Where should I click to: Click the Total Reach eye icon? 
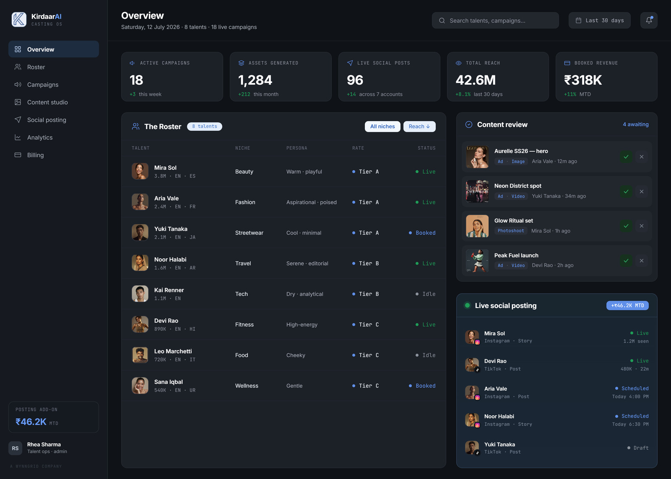click(x=458, y=63)
